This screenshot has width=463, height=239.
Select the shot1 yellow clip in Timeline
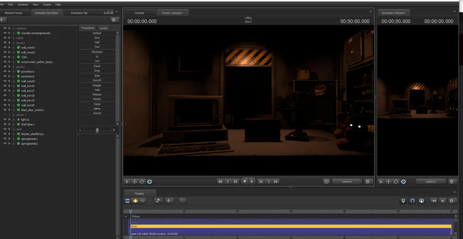[291, 226]
